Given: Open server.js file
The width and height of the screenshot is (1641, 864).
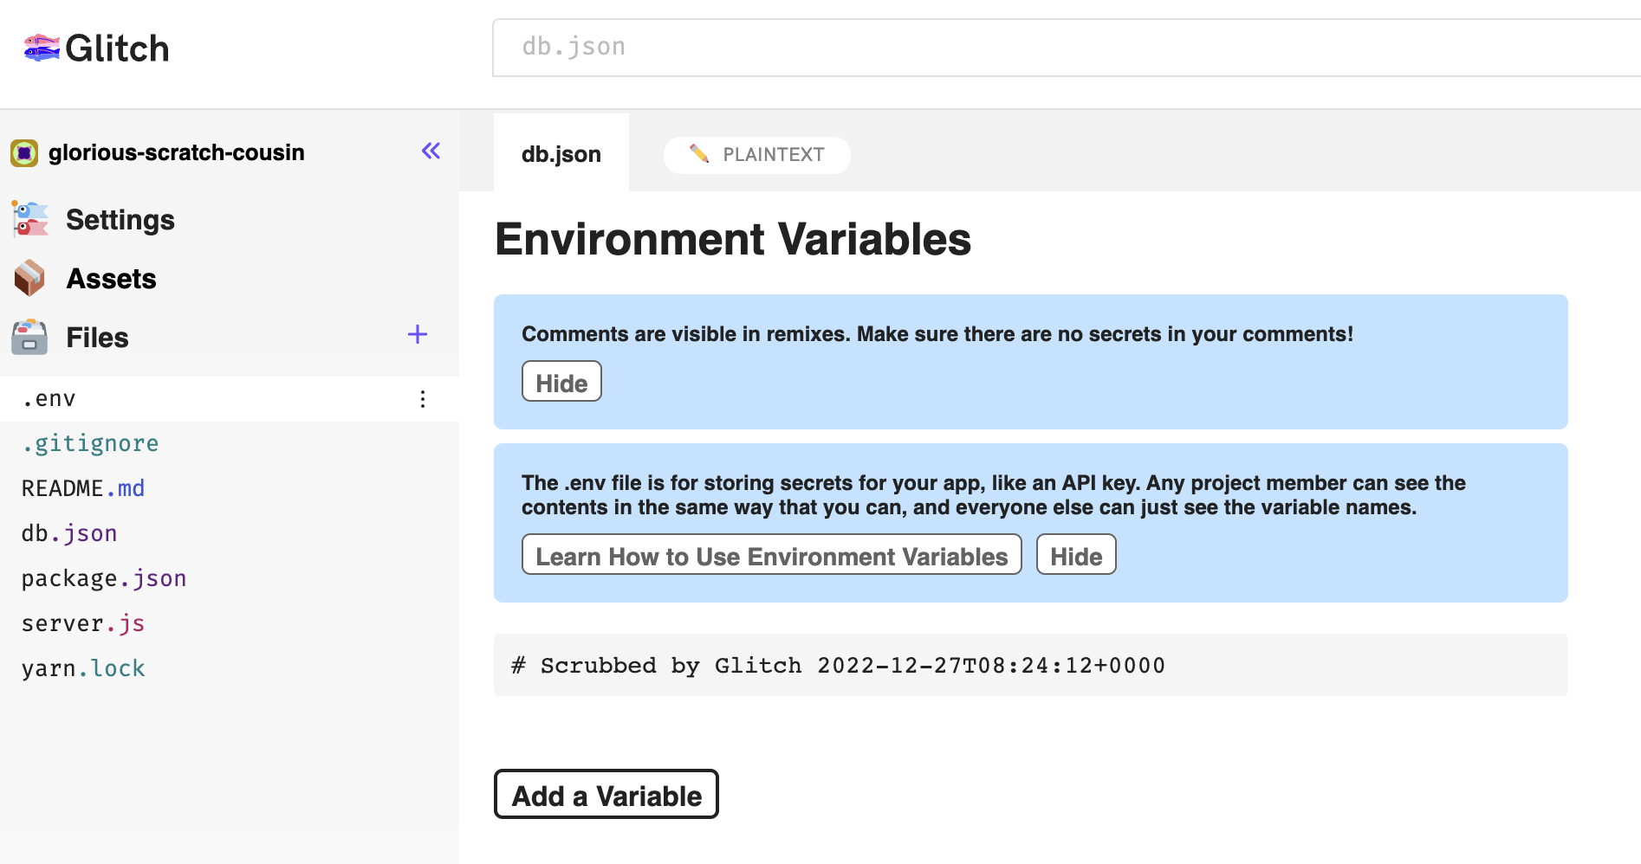Looking at the screenshot, I should (83, 624).
